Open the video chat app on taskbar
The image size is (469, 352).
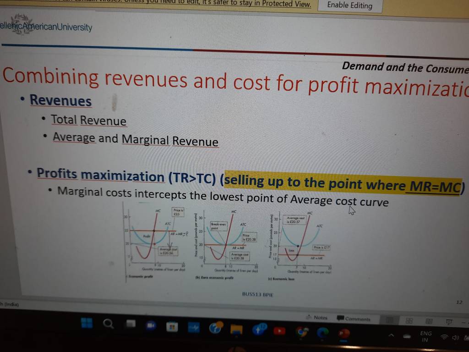(x=151, y=325)
